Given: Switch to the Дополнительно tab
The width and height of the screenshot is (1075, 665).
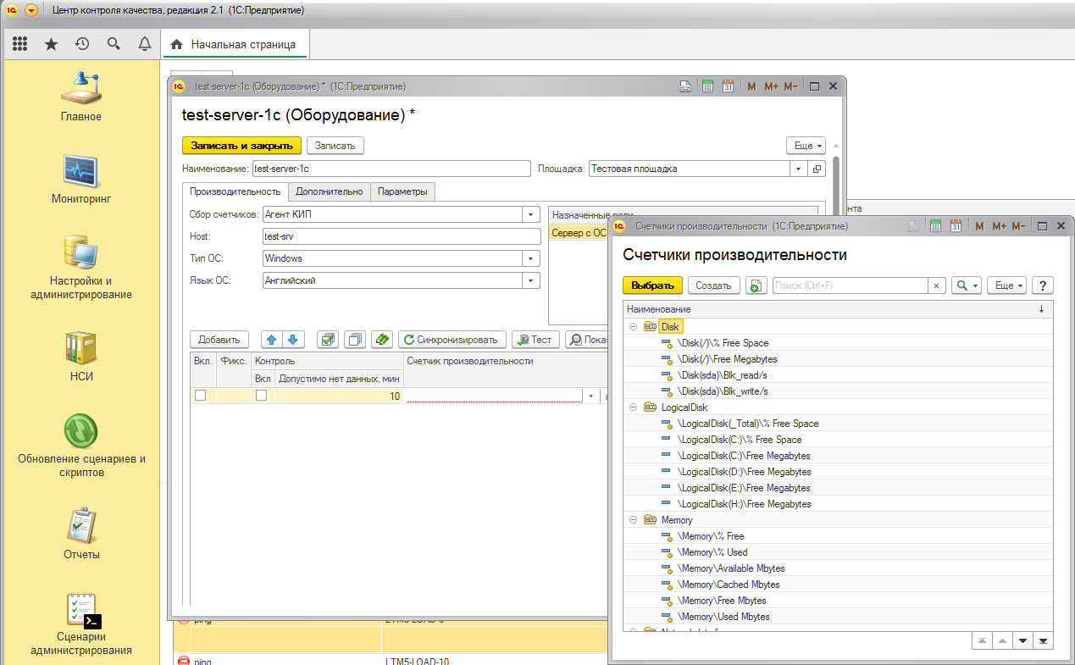Looking at the screenshot, I should click(329, 191).
